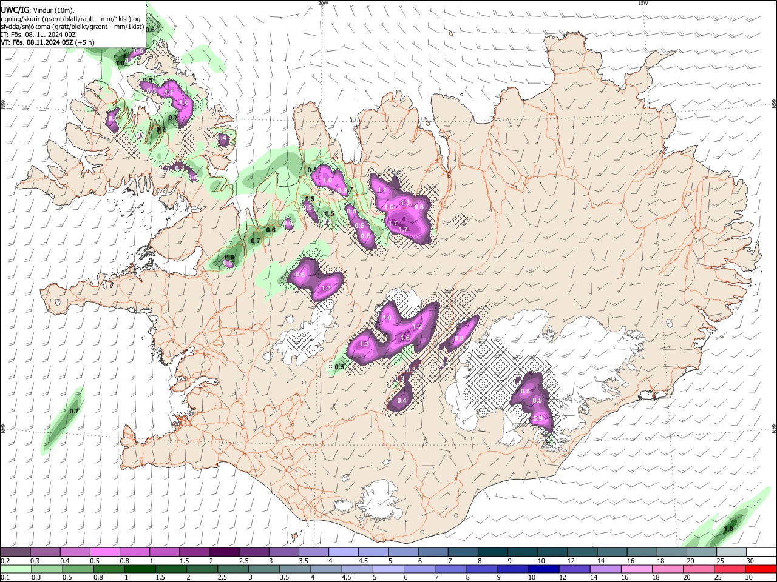Click the pale green swatch labeled 0.1
This screenshot has height=582, width=777.
(x=15, y=569)
